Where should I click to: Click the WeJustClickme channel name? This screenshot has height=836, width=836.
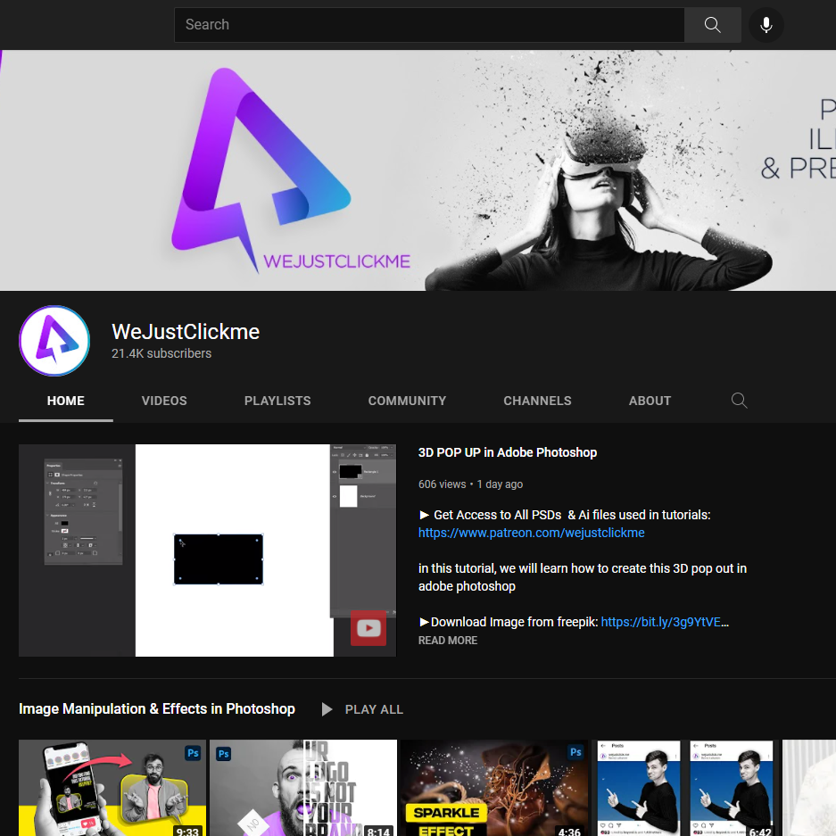tap(186, 332)
